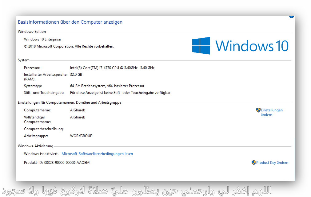Screen dimensions: 311x197
Task: Click the WORKGROUP Arbeitsgruppe value
Action: point(81,136)
